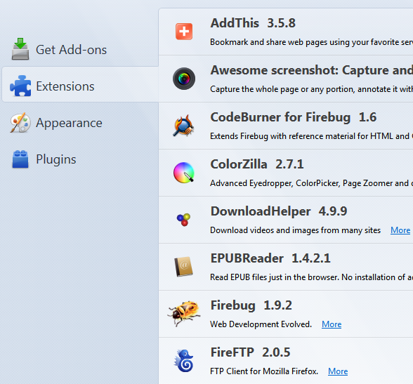Open the More link for FireFTP
The image size is (413, 384).
(338, 371)
